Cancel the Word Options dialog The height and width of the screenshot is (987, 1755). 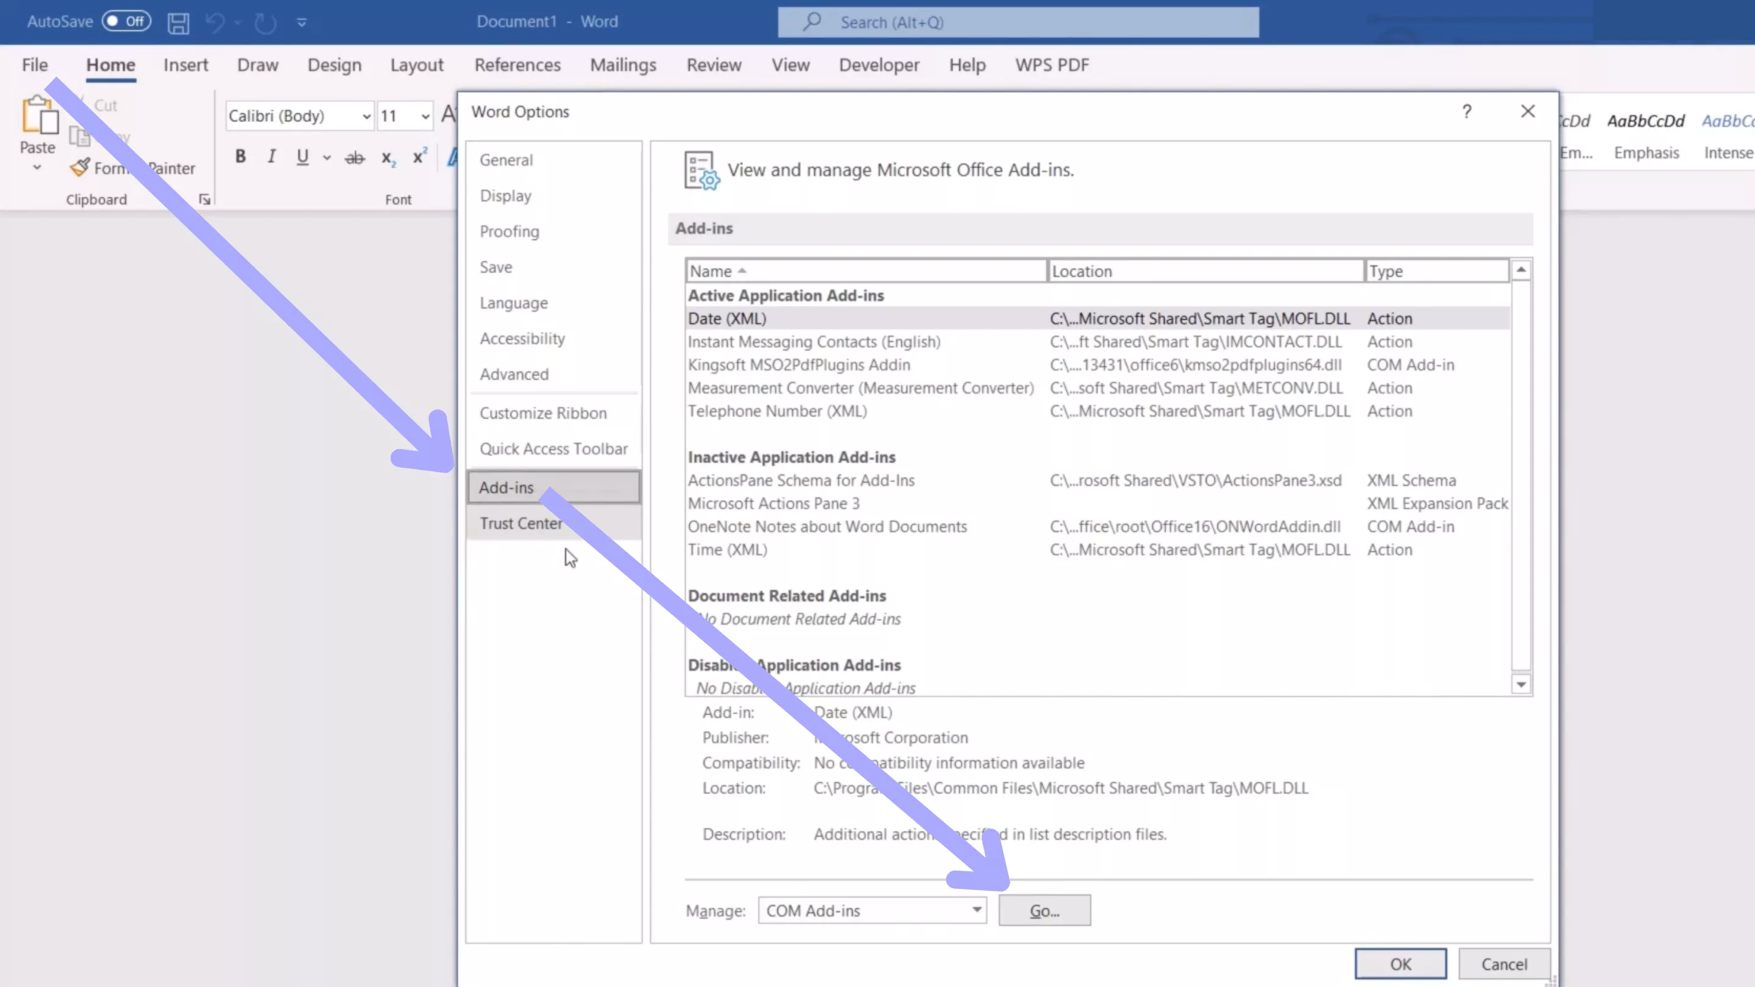pyautogui.click(x=1503, y=963)
